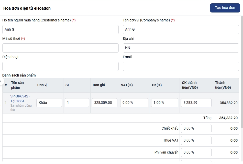The height and width of the screenshot is (164, 243).
Task: Click the Tạo hóa đơn button
Action: click(225, 8)
